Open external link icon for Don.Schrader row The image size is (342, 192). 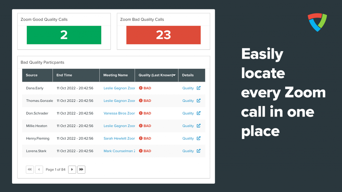click(198, 113)
